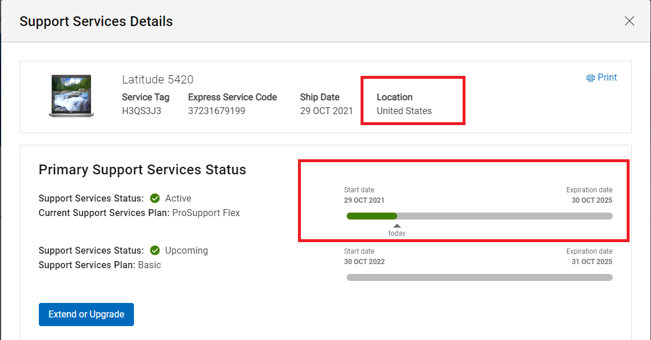Viewport: 651px width, 340px height.
Task: Click the ProSupport Flex plan name
Action: click(x=206, y=213)
